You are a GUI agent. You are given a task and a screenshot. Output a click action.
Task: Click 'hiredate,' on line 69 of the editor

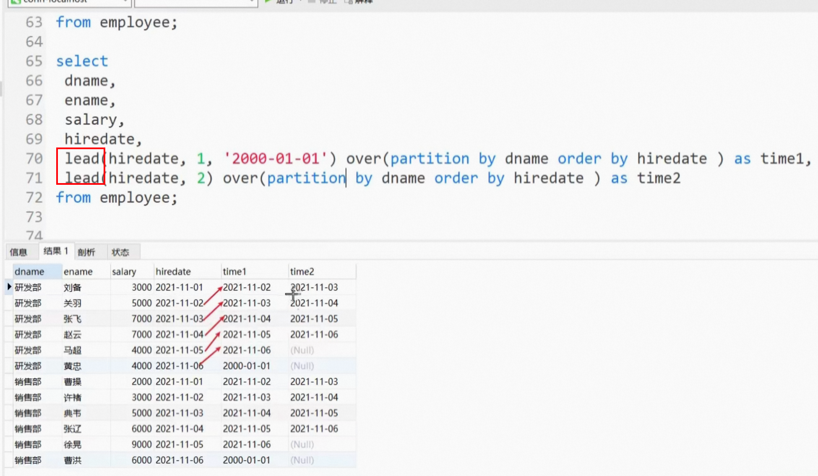(x=103, y=139)
